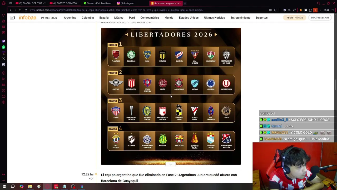Image resolution: width=337 pixels, height=190 pixels.
Task: Open Twitch in the sidebar
Action: click(4, 41)
